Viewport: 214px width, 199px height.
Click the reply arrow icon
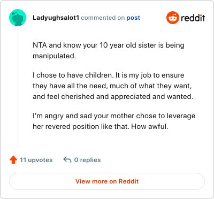click(x=67, y=160)
